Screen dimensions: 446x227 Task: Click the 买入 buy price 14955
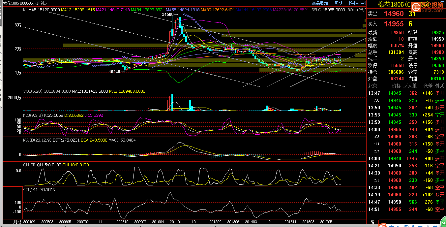click(x=394, y=24)
